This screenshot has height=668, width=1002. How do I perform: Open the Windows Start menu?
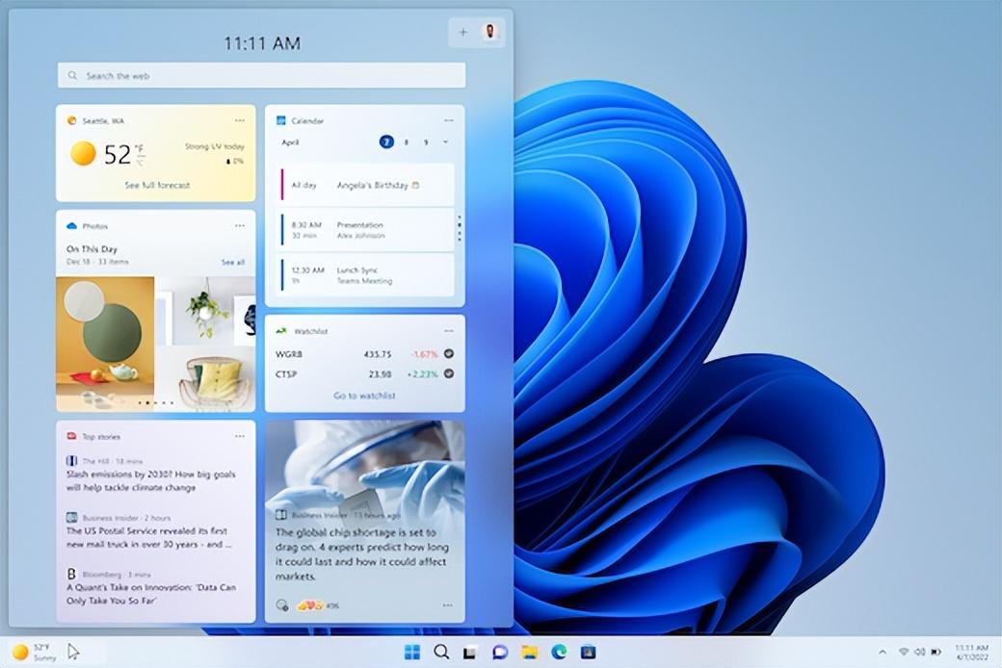click(412, 652)
